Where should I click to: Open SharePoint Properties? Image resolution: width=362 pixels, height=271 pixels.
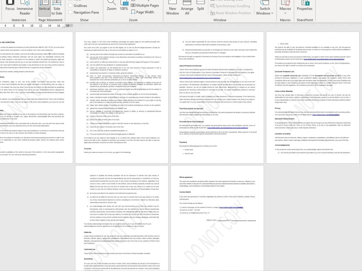click(x=304, y=6)
